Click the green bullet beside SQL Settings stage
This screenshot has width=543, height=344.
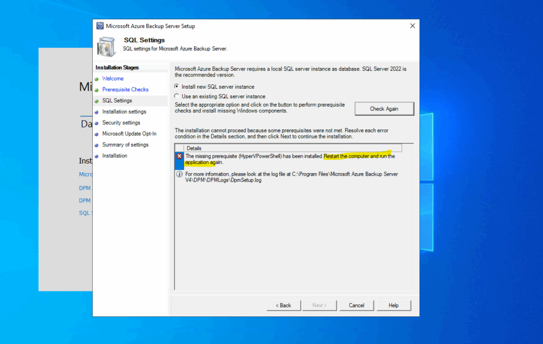[97, 101]
